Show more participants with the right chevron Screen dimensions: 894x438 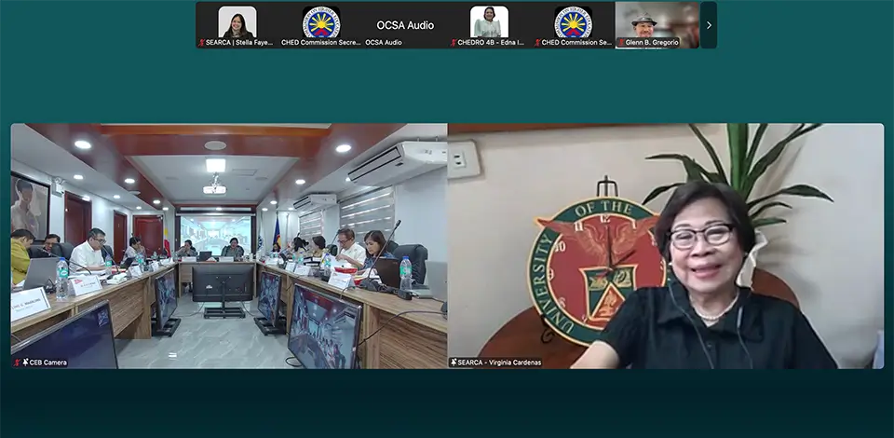pos(709,25)
